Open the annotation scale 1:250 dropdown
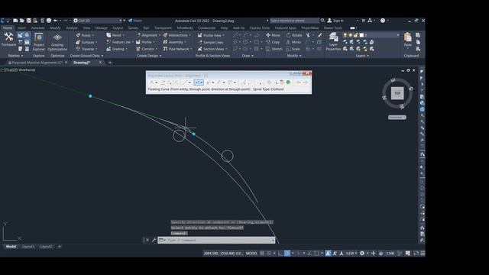Image resolution: width=489 pixels, height=275 pixels. tap(351, 253)
